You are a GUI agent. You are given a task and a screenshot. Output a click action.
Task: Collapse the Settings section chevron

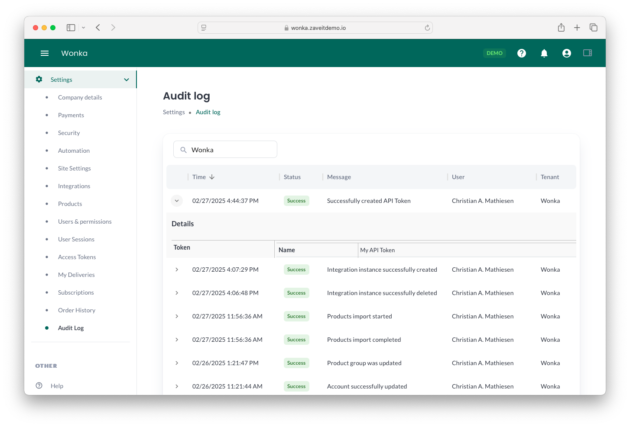[x=127, y=80]
